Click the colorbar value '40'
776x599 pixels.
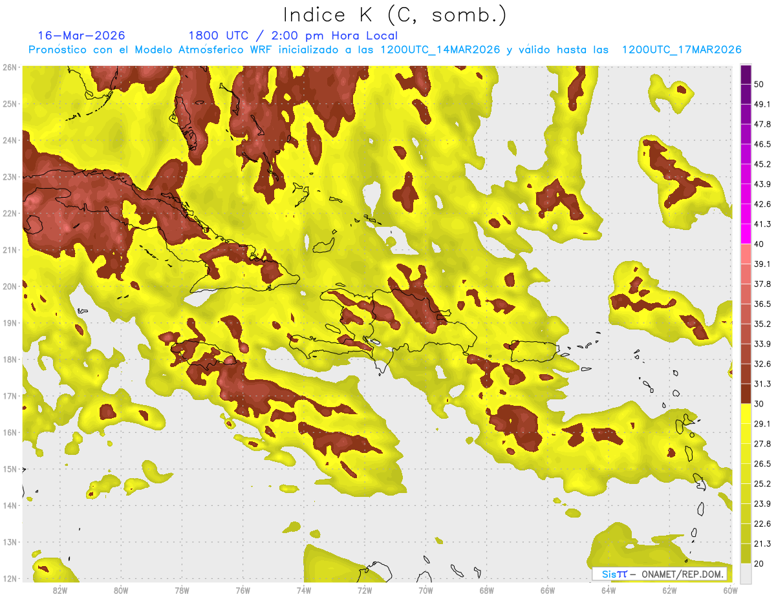(759, 244)
